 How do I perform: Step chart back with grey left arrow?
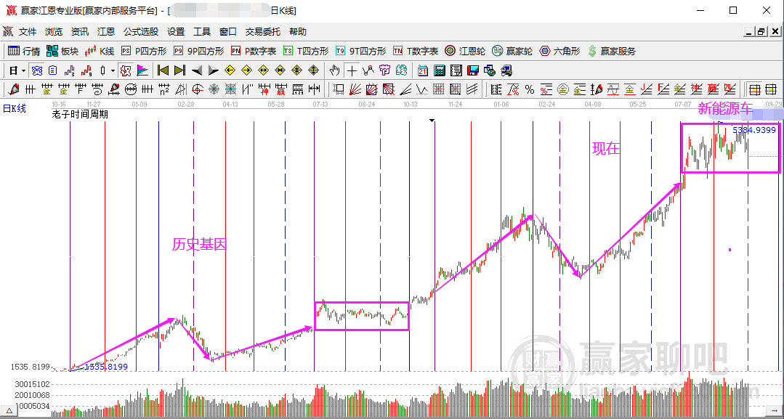click(x=197, y=70)
